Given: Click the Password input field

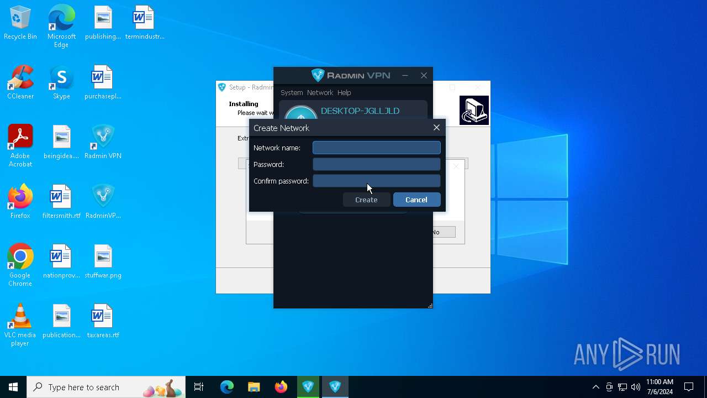Looking at the screenshot, I should pos(377,164).
